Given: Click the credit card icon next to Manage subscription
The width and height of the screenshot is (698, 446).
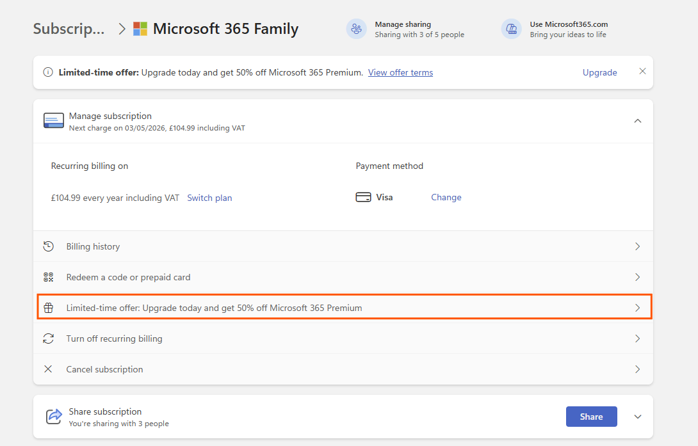Looking at the screenshot, I should click(x=53, y=120).
